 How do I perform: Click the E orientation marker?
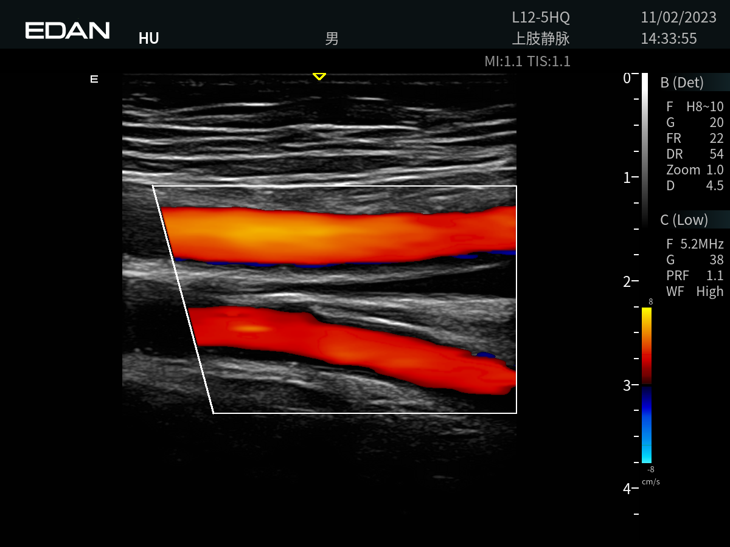(94, 79)
